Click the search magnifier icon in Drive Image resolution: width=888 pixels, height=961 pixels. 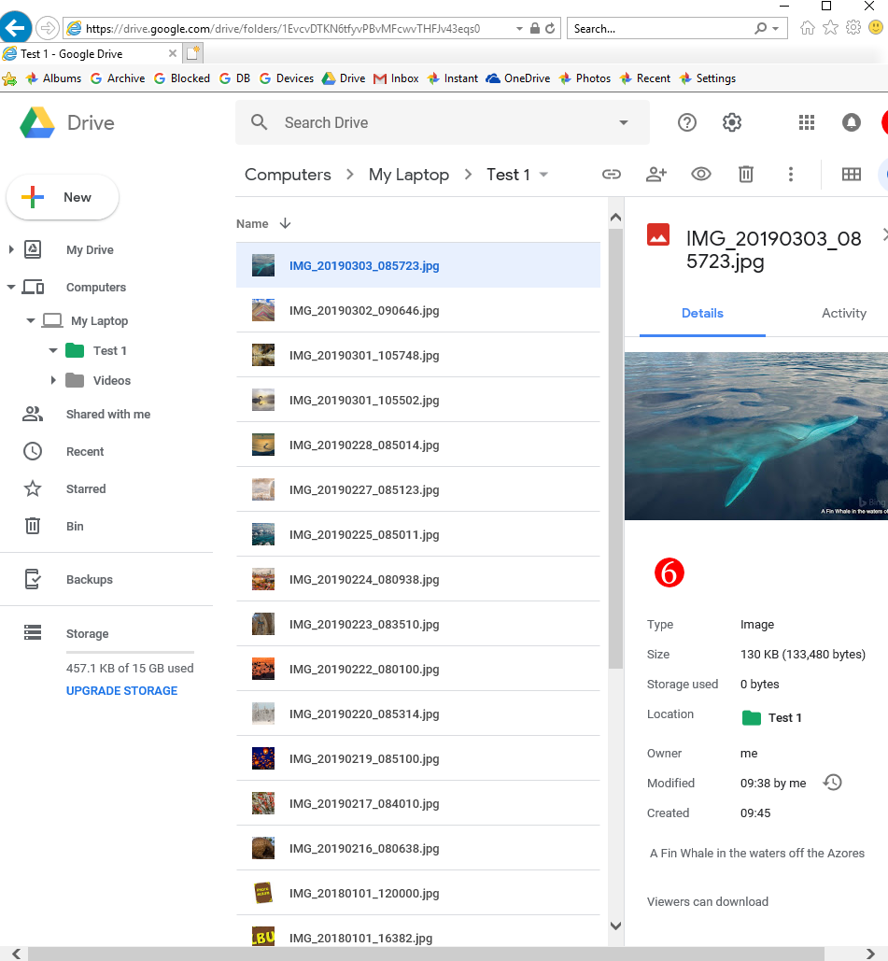[x=260, y=122]
